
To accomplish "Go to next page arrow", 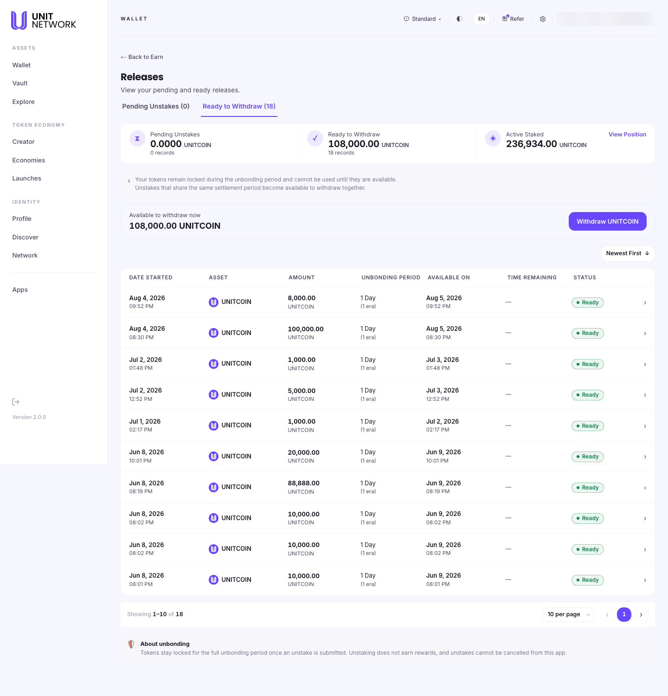I will (x=641, y=614).
